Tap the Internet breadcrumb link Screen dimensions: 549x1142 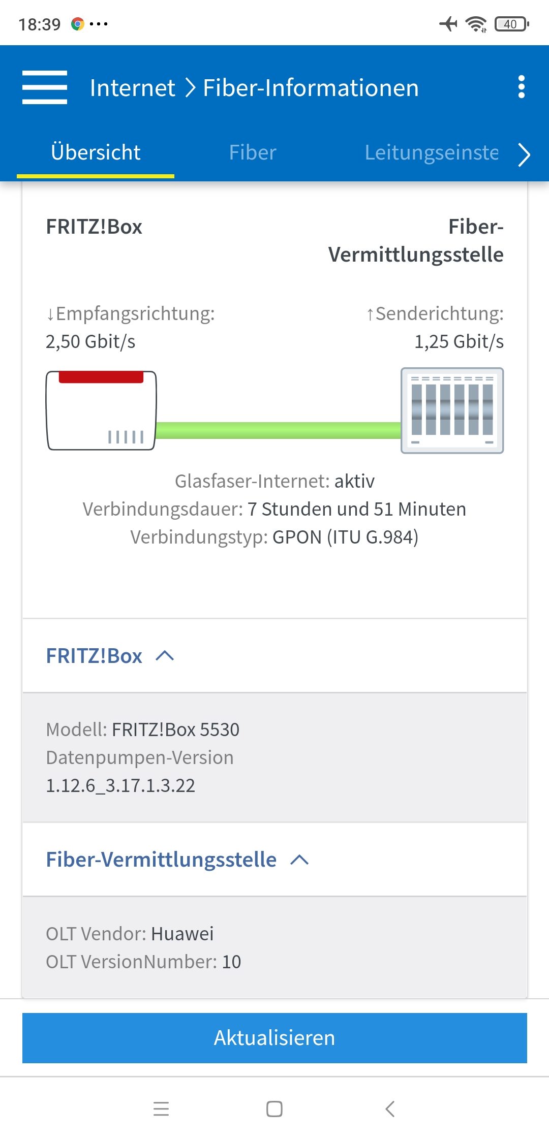pyautogui.click(x=133, y=87)
